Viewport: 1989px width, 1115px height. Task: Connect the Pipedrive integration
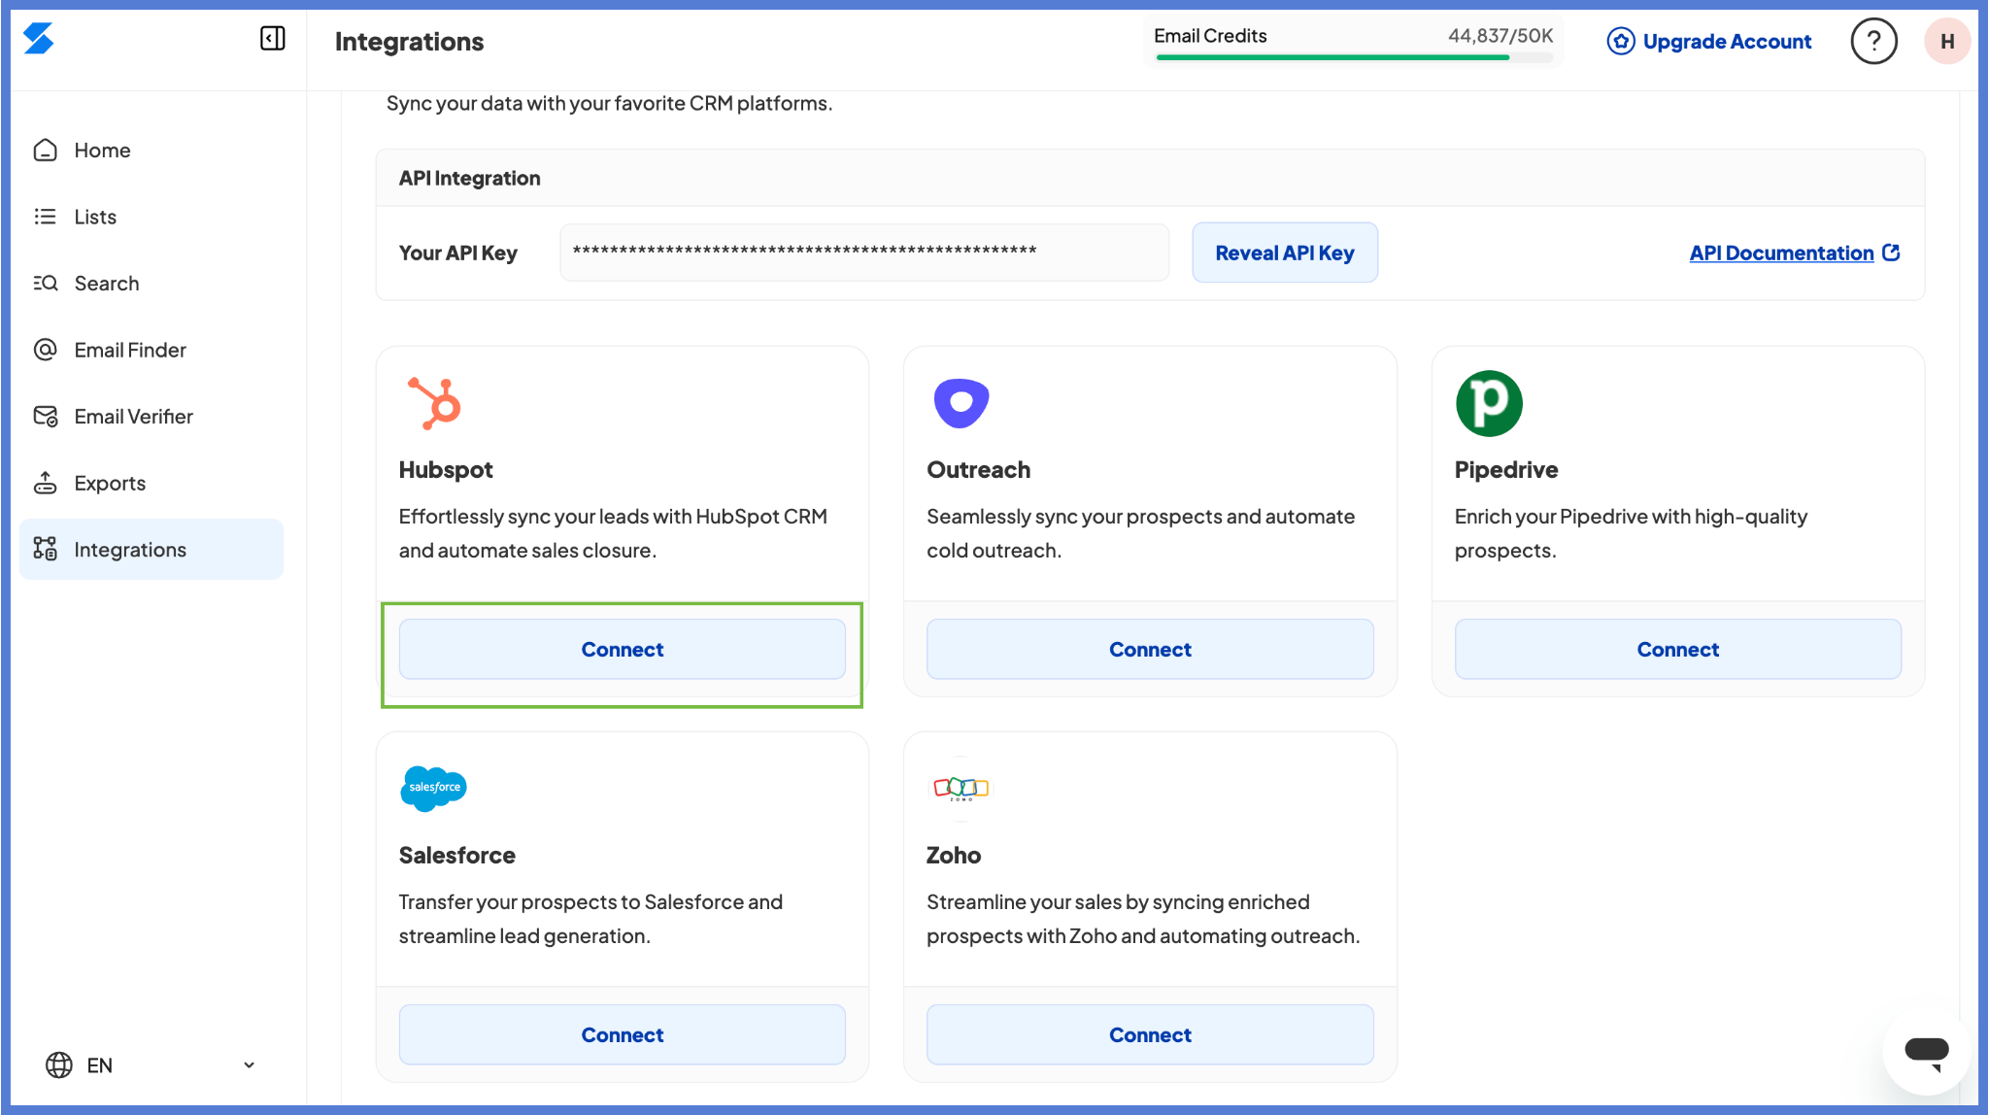[1677, 649]
